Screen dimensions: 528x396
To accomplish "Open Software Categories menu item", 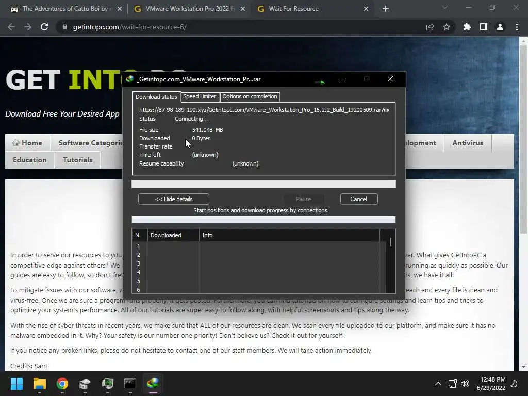I will (x=90, y=143).
